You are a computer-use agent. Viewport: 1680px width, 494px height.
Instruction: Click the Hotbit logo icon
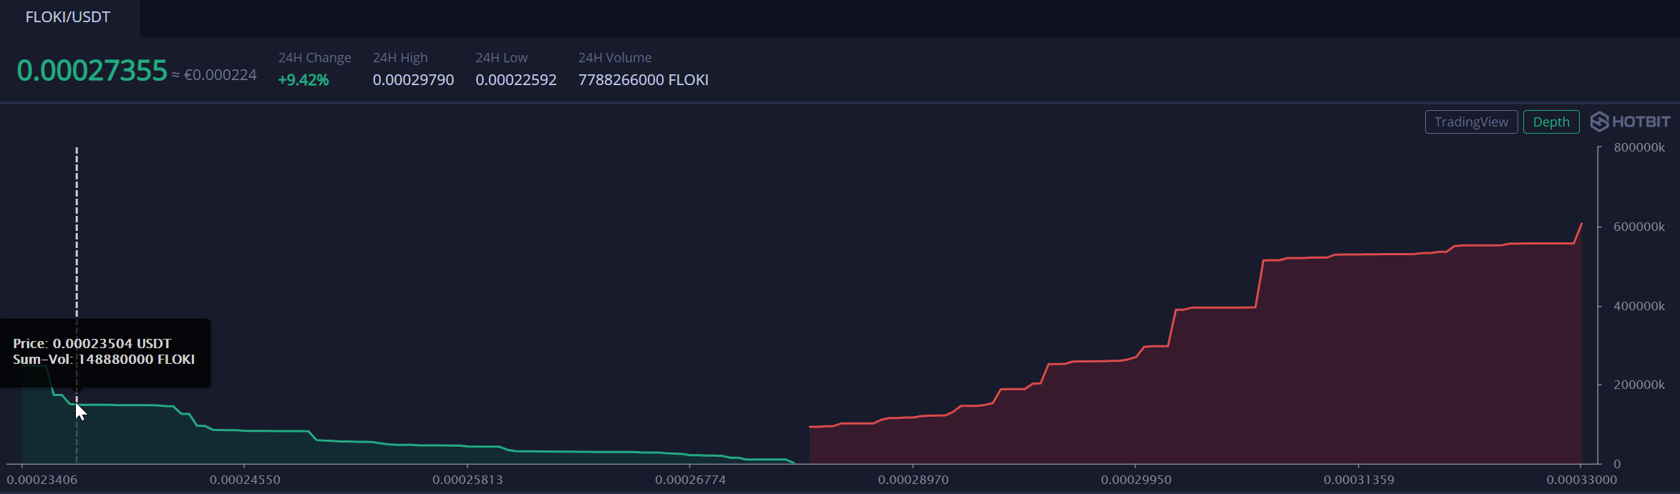[1599, 122]
